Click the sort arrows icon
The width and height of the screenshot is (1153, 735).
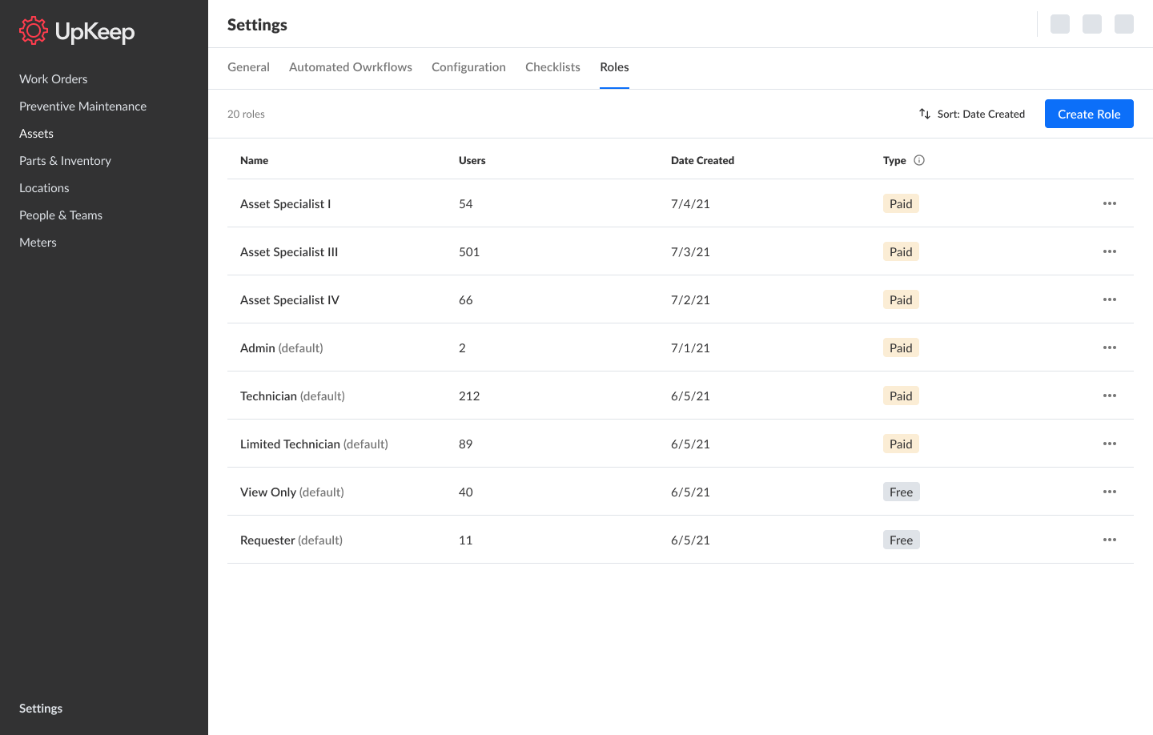[x=925, y=114]
